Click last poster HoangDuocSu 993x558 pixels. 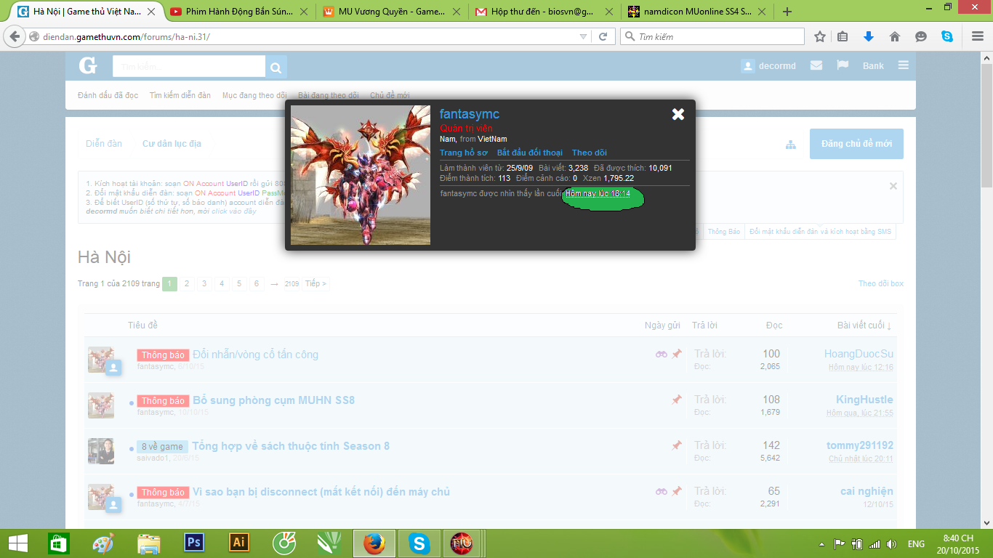click(859, 354)
